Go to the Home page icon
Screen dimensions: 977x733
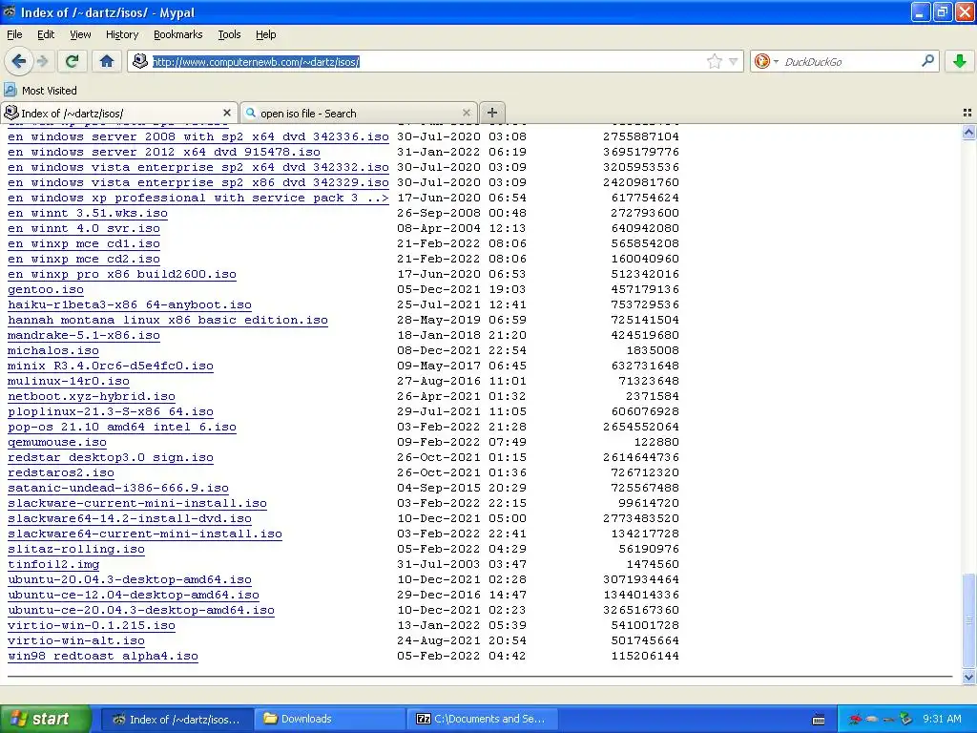pos(107,61)
